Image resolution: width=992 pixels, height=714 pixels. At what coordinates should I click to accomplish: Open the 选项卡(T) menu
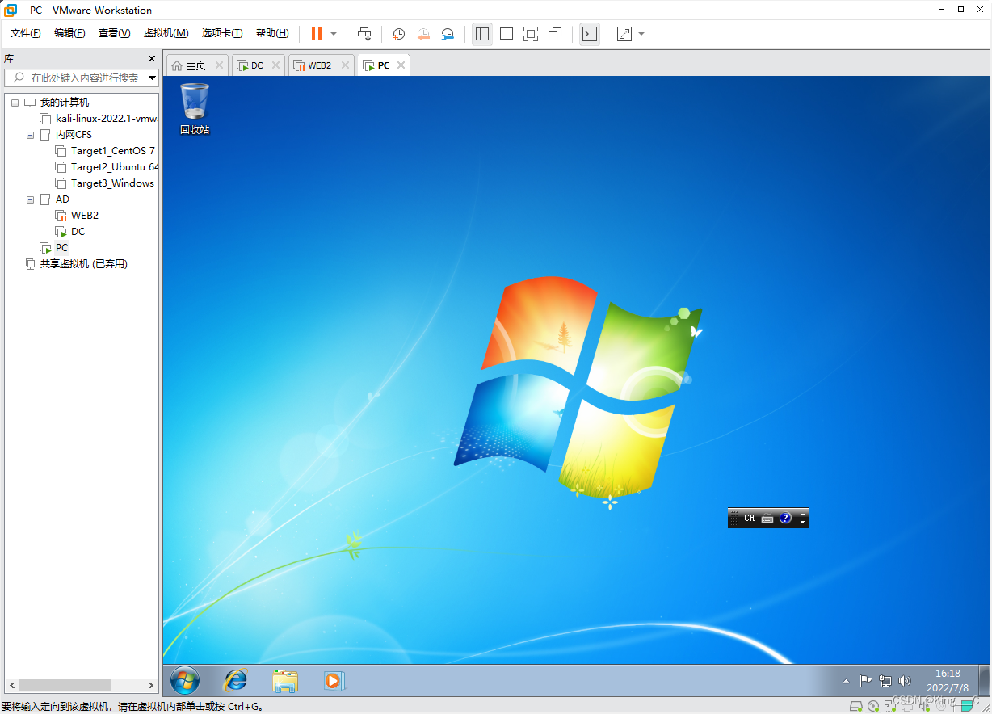click(222, 33)
